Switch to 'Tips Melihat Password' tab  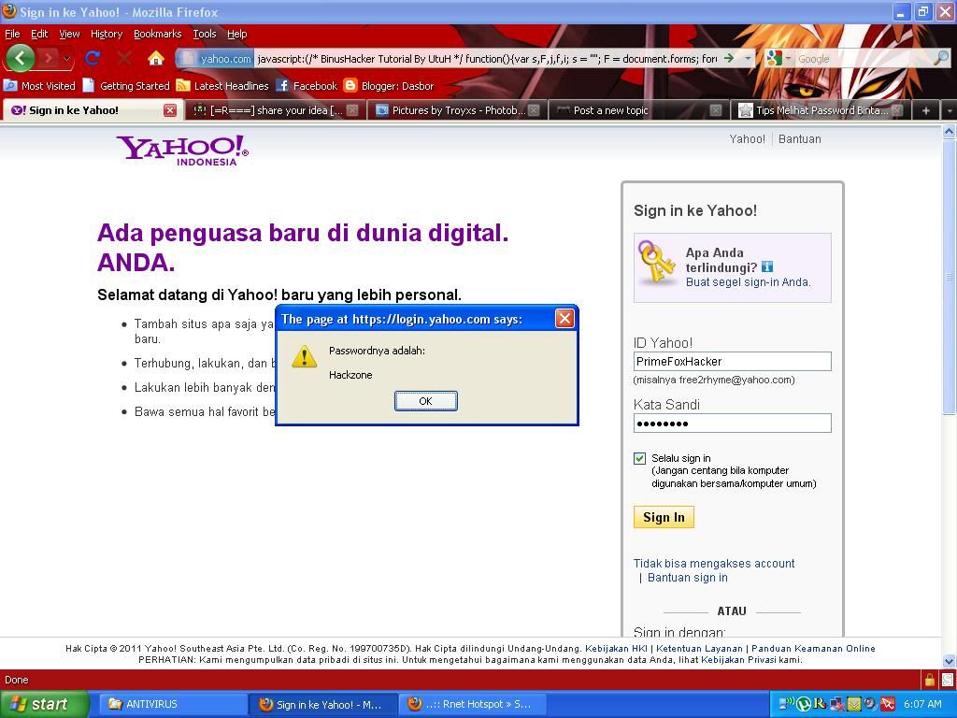tap(821, 110)
